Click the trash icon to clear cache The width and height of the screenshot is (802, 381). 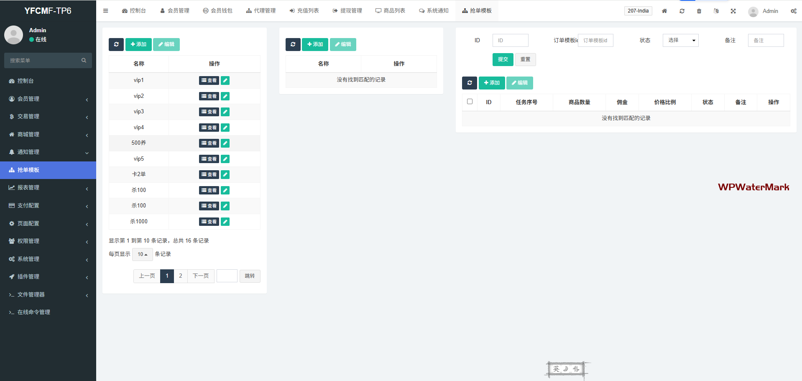pyautogui.click(x=699, y=11)
